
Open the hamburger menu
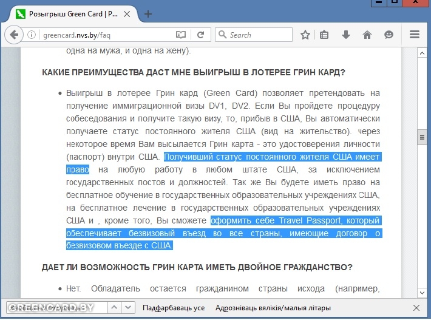[x=415, y=35]
